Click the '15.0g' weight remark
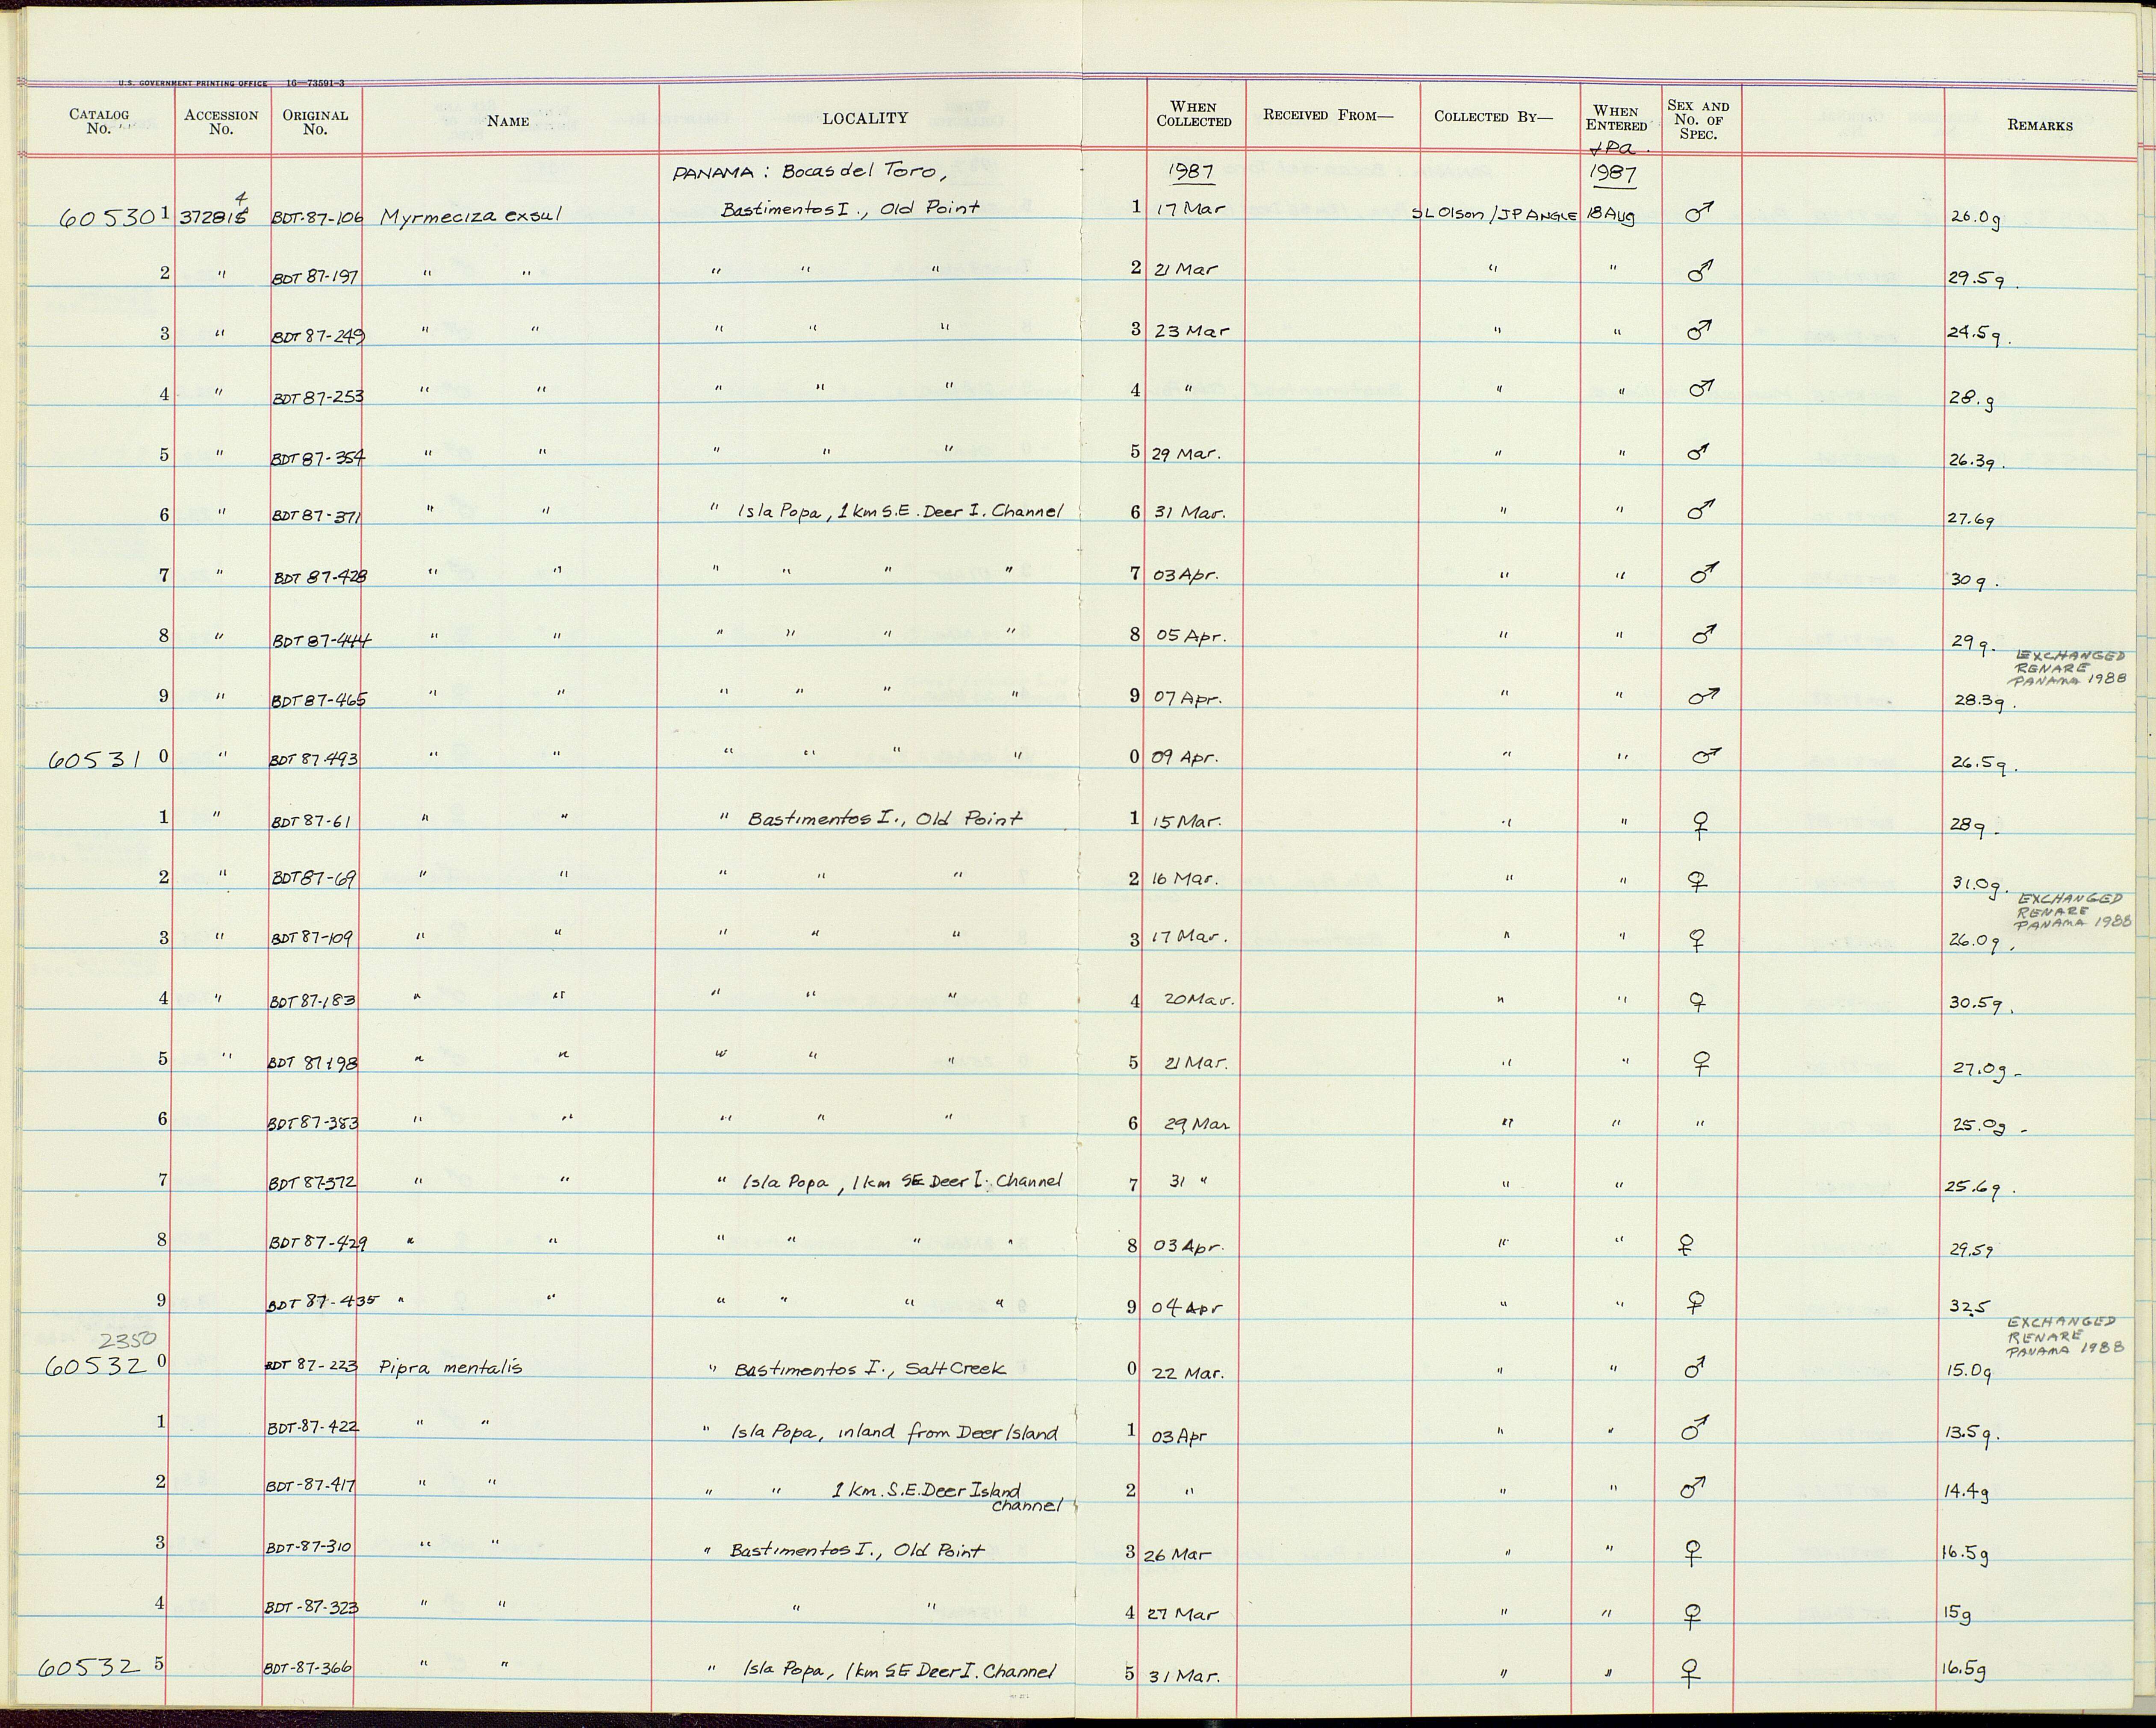This screenshot has width=2156, height=1728. coord(1970,1372)
